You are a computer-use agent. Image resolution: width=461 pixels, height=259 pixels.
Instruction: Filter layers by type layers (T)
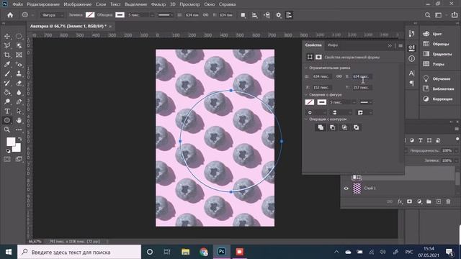(421, 140)
